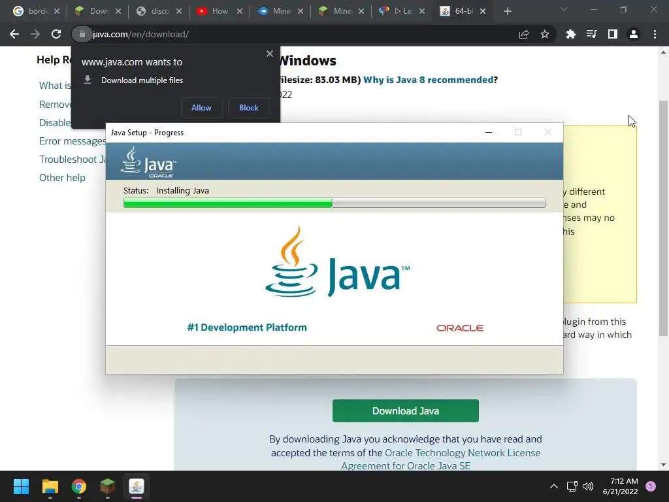Click the Java logo in setup header

coord(148,162)
